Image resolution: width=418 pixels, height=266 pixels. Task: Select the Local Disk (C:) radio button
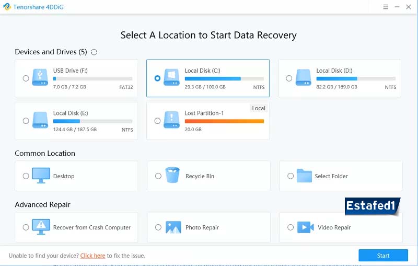click(x=158, y=78)
